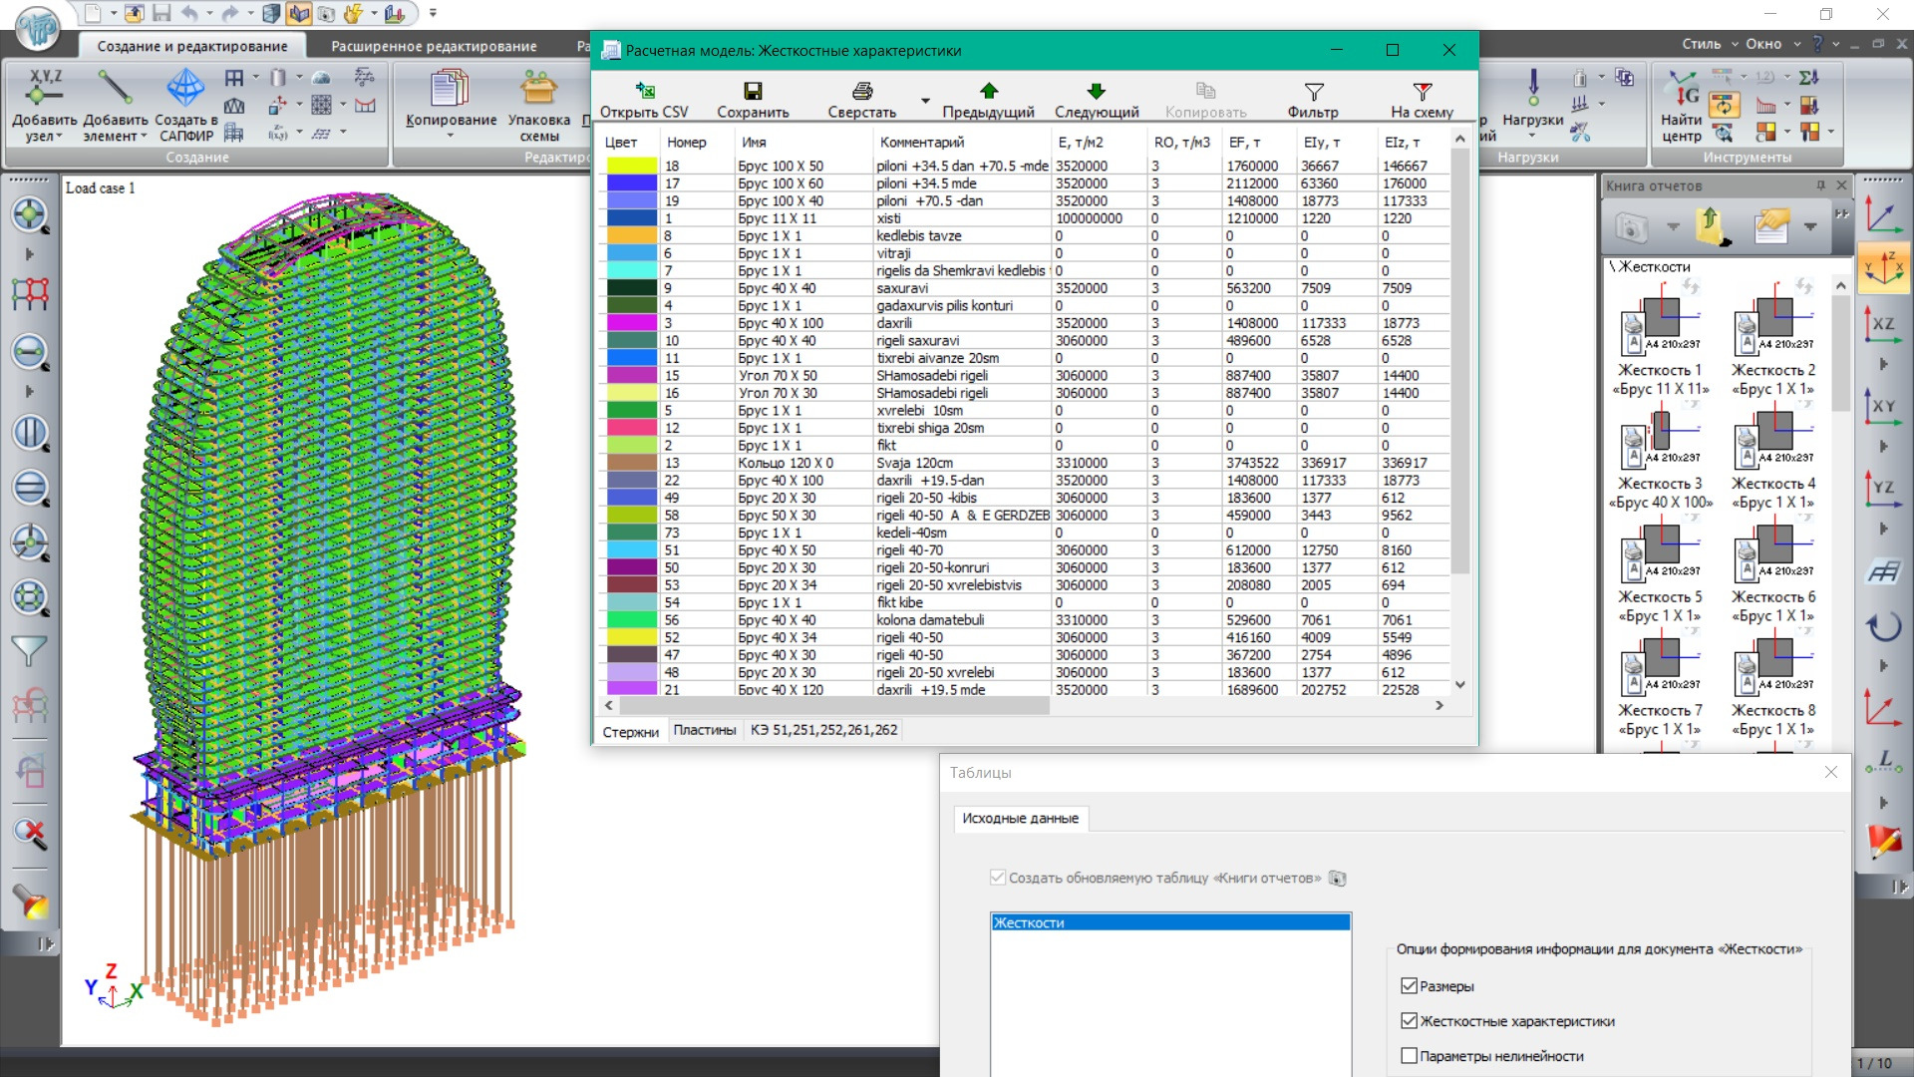Switch to the Пластины tab

point(704,730)
